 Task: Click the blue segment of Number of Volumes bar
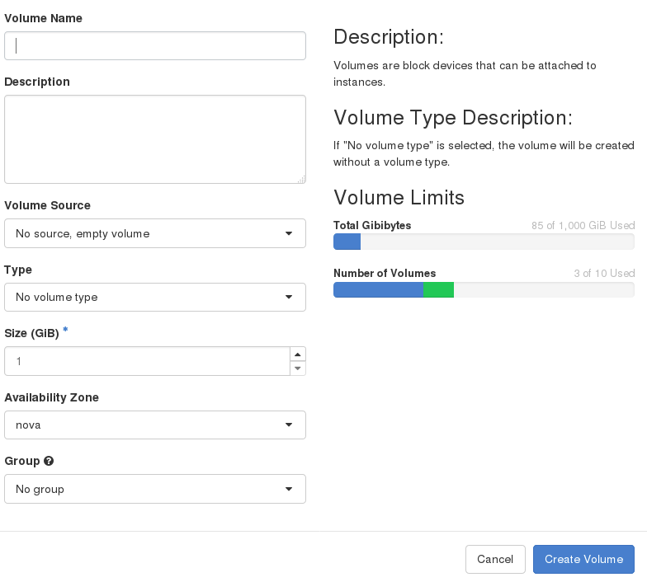click(378, 289)
